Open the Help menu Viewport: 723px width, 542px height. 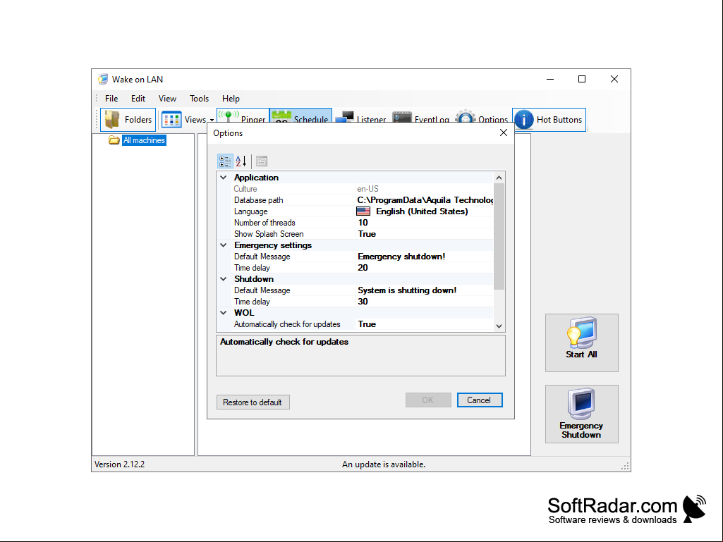(x=231, y=99)
